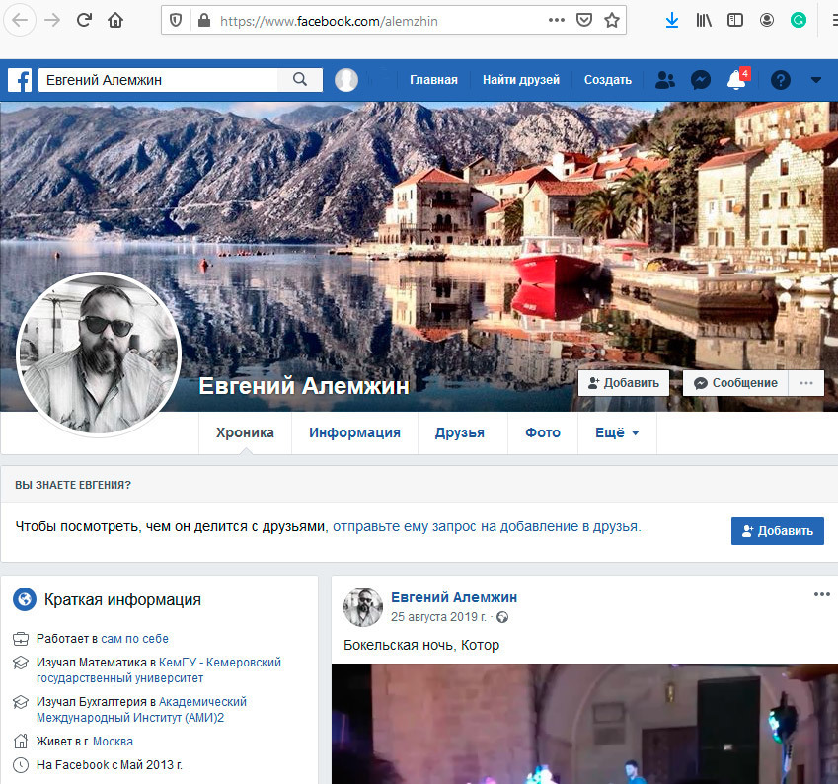Open the cover three-dot actions menu
Screen dimensions: 838x784
[806, 383]
